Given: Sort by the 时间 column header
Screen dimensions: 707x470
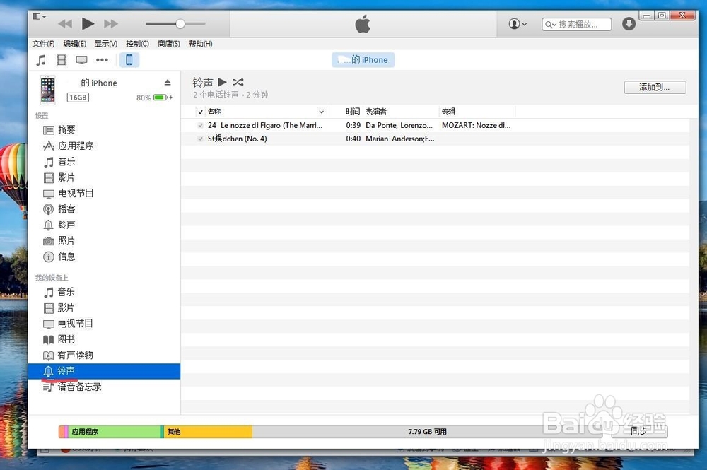Looking at the screenshot, I should tap(353, 111).
